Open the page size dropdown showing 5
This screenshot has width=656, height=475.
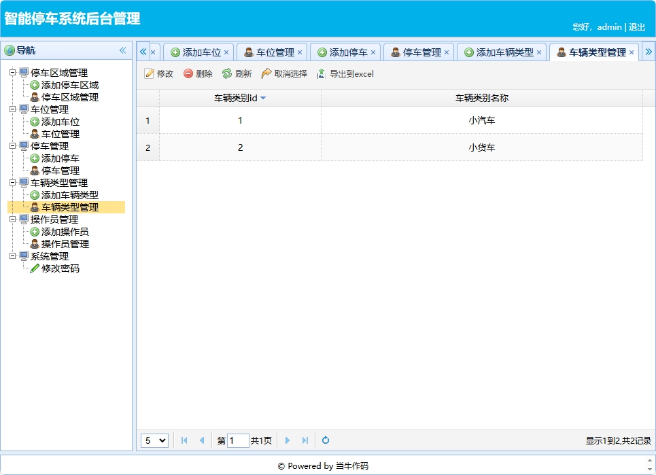[154, 440]
